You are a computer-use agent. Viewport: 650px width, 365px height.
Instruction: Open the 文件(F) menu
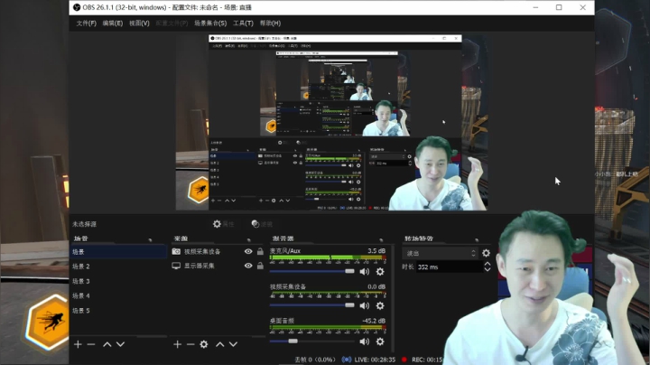(x=86, y=23)
